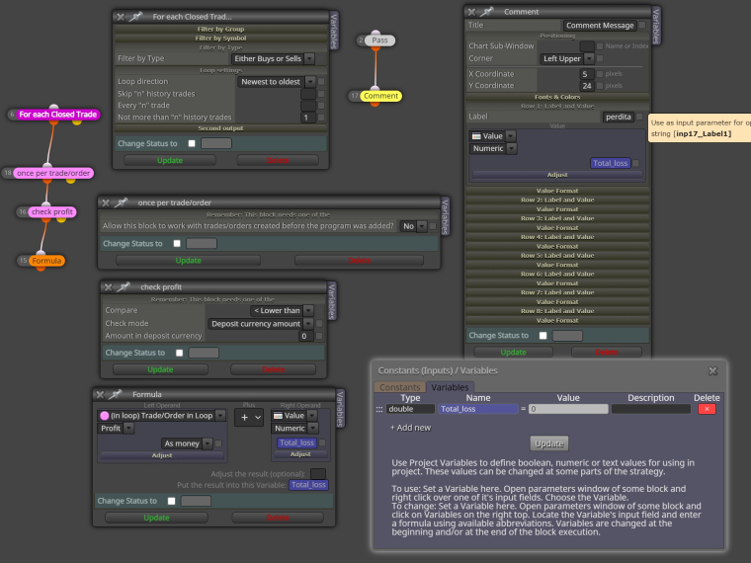
Task: Click status color field in check profit panel
Action: pos(204,353)
